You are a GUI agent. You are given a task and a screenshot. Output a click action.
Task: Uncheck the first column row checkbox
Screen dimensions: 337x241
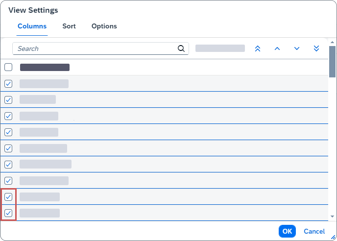tap(8, 84)
